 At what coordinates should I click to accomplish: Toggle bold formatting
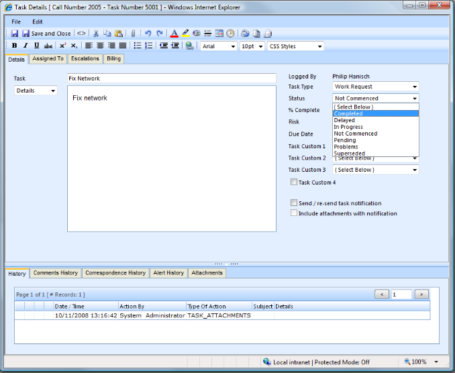tap(14, 46)
